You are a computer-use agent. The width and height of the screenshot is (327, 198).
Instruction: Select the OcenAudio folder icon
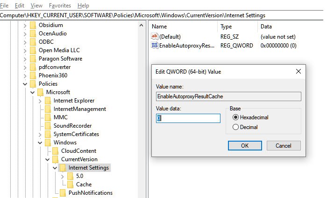pos(33,34)
